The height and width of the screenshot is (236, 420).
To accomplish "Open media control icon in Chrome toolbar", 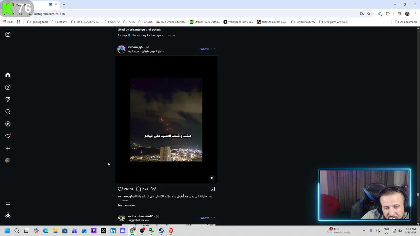I will coord(399,14).
